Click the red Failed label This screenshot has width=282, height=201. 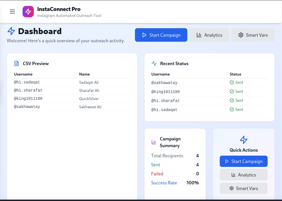157,174
